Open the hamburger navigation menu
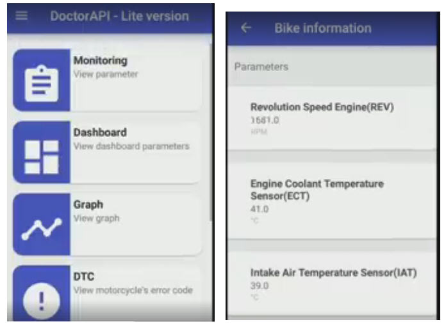Image resolution: width=446 pixels, height=336 pixels. pyautogui.click(x=22, y=16)
